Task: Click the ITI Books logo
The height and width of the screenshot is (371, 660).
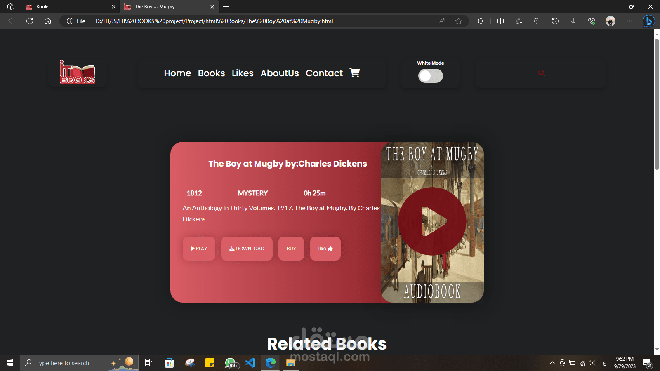Action: point(78,72)
